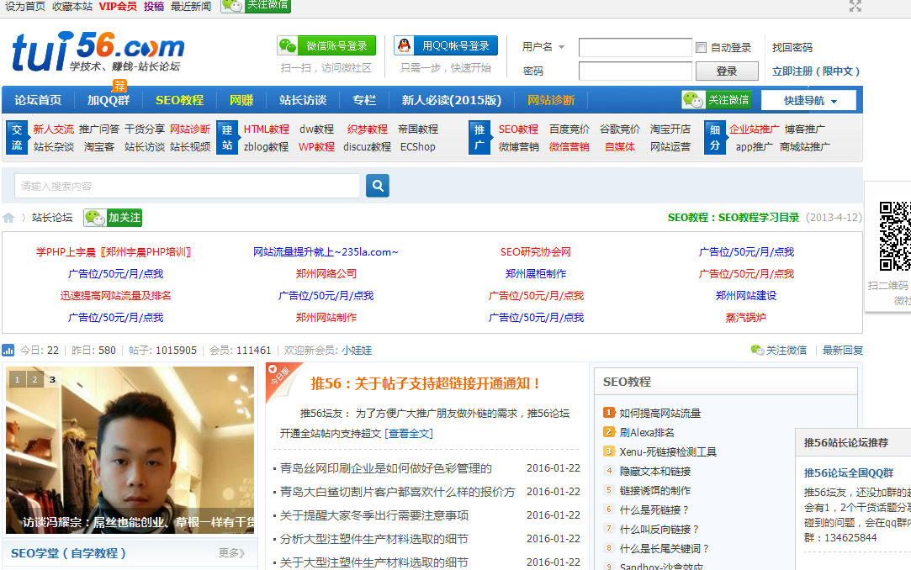This screenshot has width=911, height=570.
Task: Click the 查看全文 link
Action: (x=409, y=433)
